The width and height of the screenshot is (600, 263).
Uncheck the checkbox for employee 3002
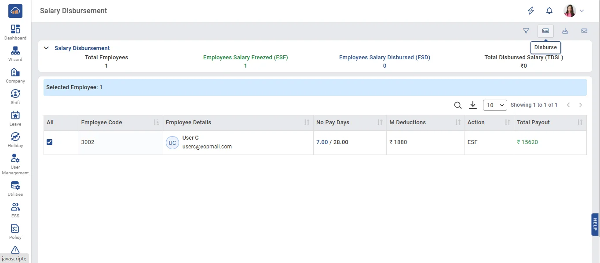[x=50, y=142]
